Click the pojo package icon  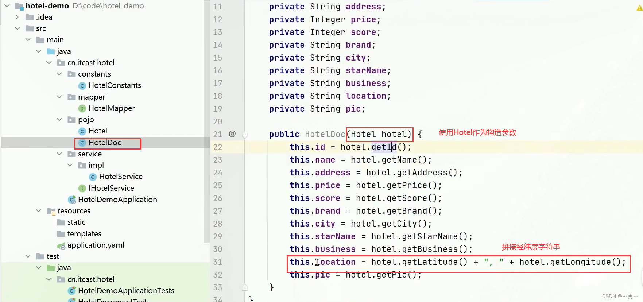click(x=72, y=120)
